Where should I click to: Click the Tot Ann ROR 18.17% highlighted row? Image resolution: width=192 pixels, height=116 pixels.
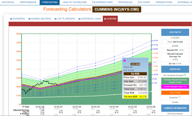(x=135, y=97)
